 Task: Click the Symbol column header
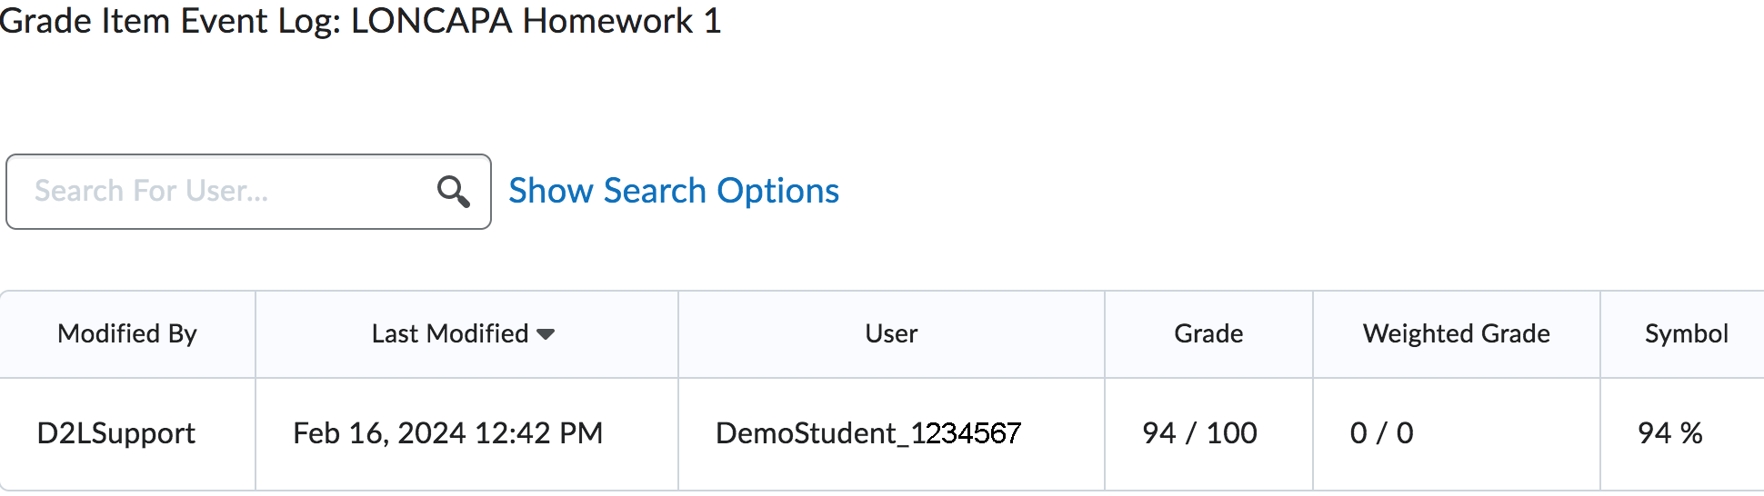pyautogui.click(x=1686, y=333)
